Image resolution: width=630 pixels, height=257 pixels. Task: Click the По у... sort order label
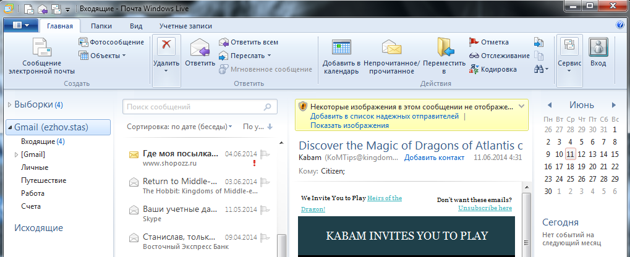[253, 127]
